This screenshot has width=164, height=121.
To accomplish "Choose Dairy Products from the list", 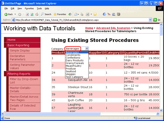I will click(x=75, y=61).
